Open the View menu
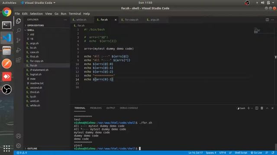 pos(48,14)
